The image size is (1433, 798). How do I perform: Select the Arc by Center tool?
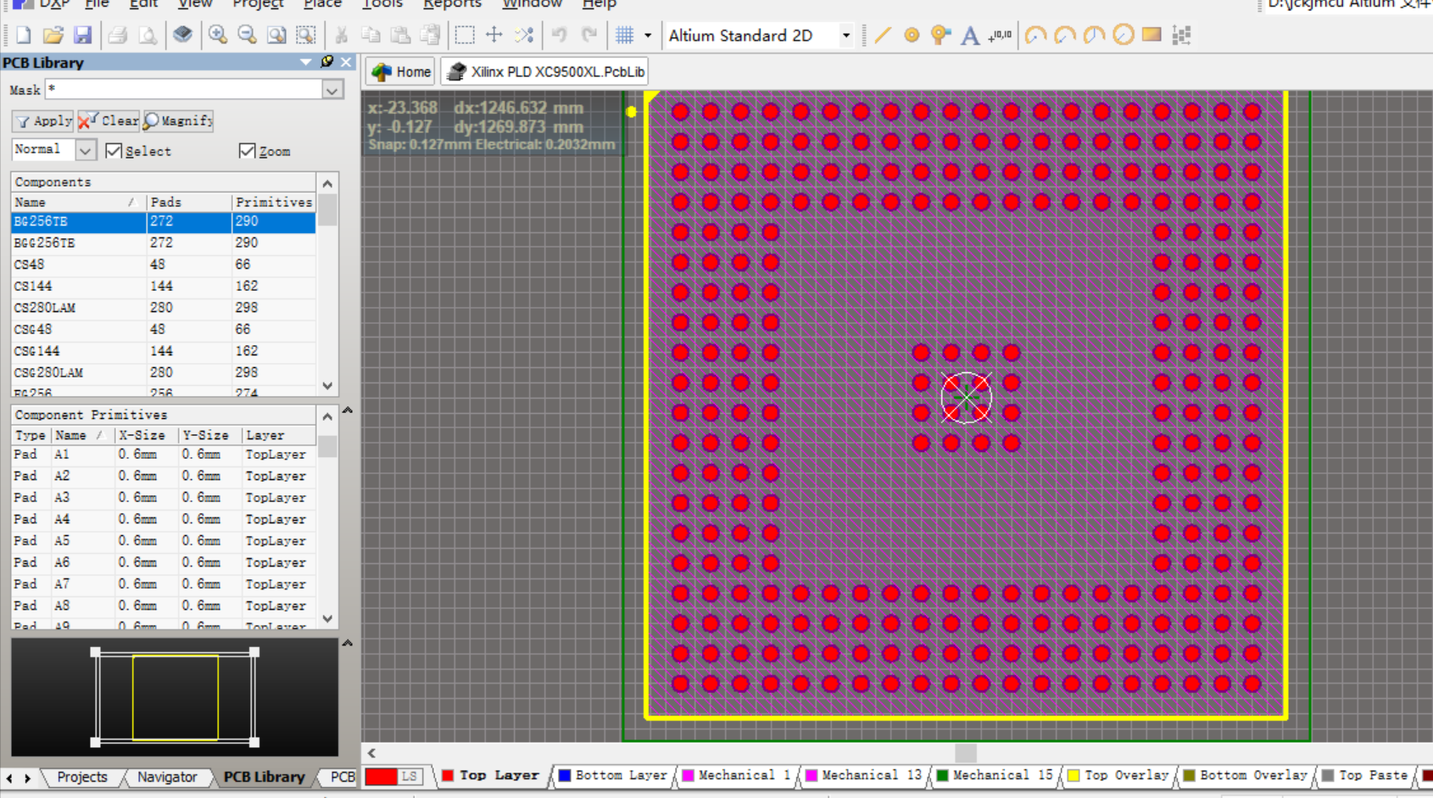[1035, 35]
